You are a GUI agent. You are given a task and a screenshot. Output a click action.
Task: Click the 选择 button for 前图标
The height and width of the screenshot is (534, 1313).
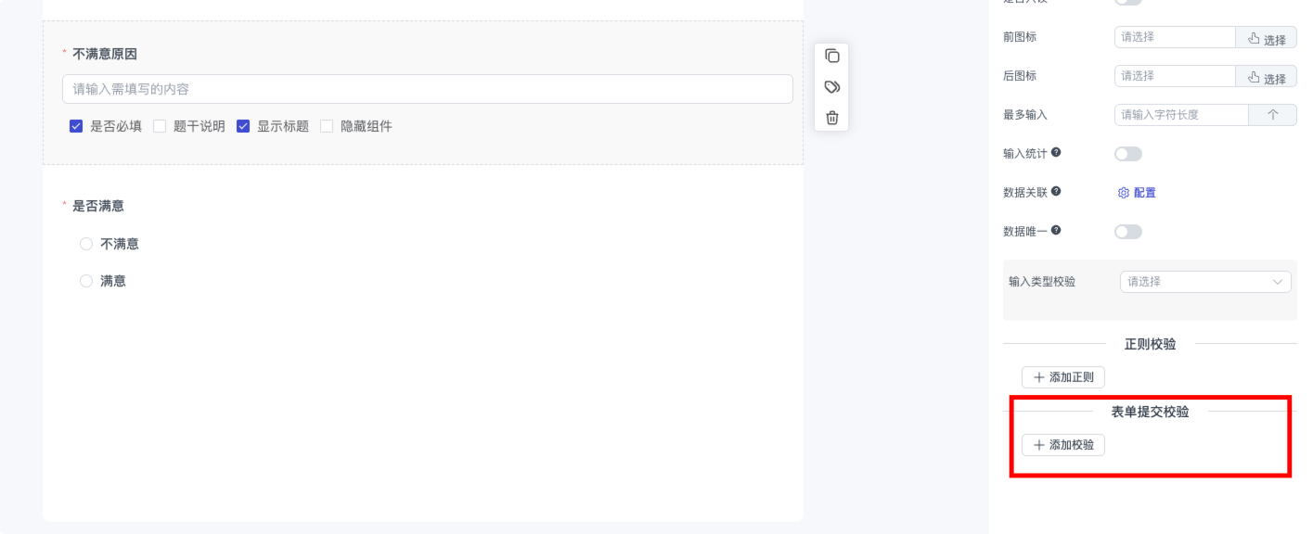point(1267,38)
